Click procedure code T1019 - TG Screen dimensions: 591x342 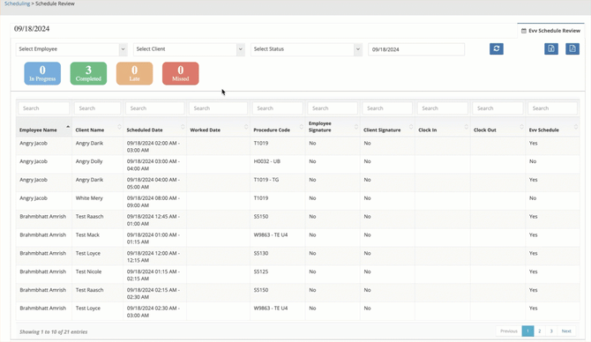(x=266, y=180)
